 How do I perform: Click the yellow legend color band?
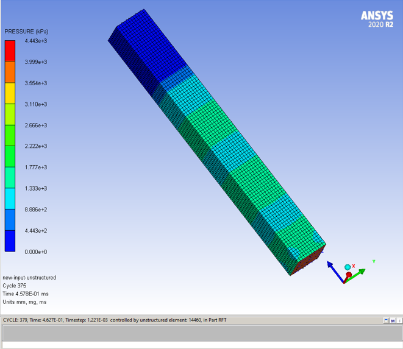coord(10,93)
